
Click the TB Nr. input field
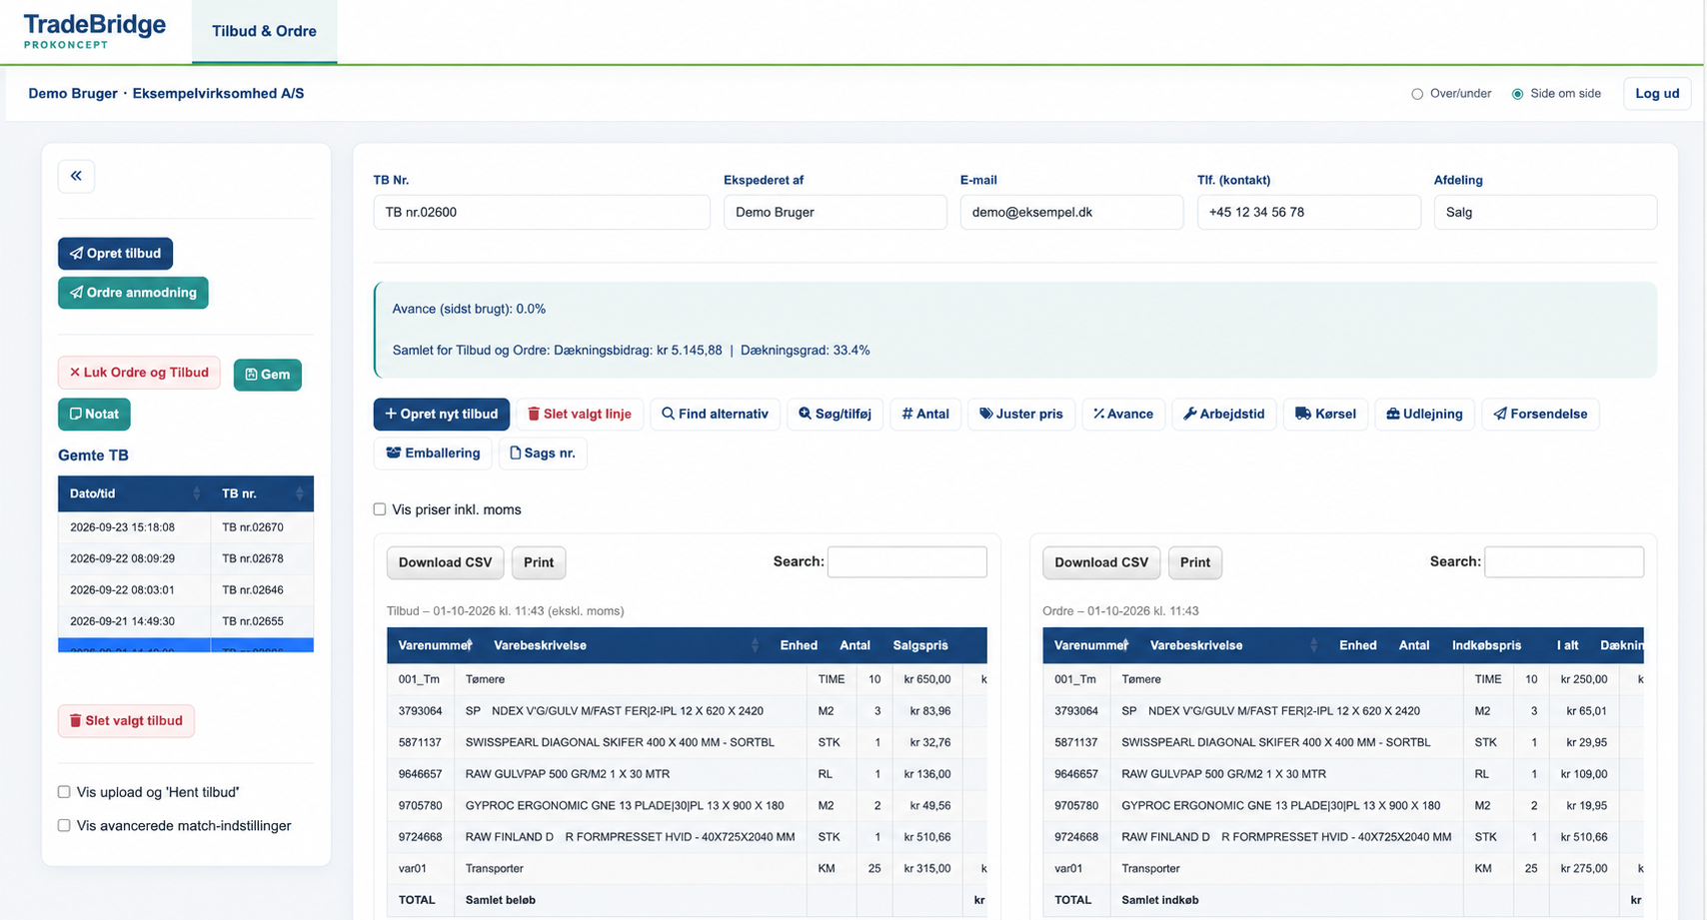542,212
